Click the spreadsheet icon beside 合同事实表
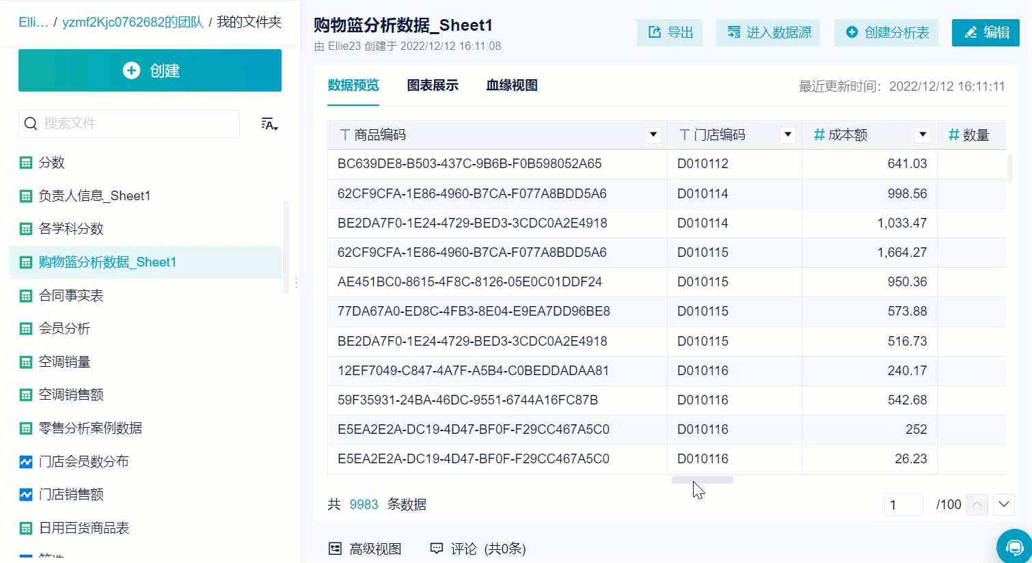The width and height of the screenshot is (1032, 563). [25, 295]
